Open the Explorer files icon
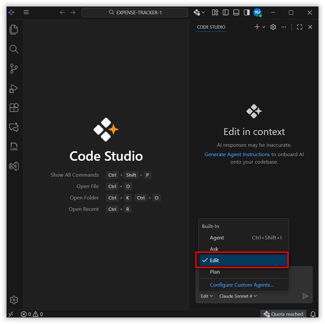 click(14, 30)
